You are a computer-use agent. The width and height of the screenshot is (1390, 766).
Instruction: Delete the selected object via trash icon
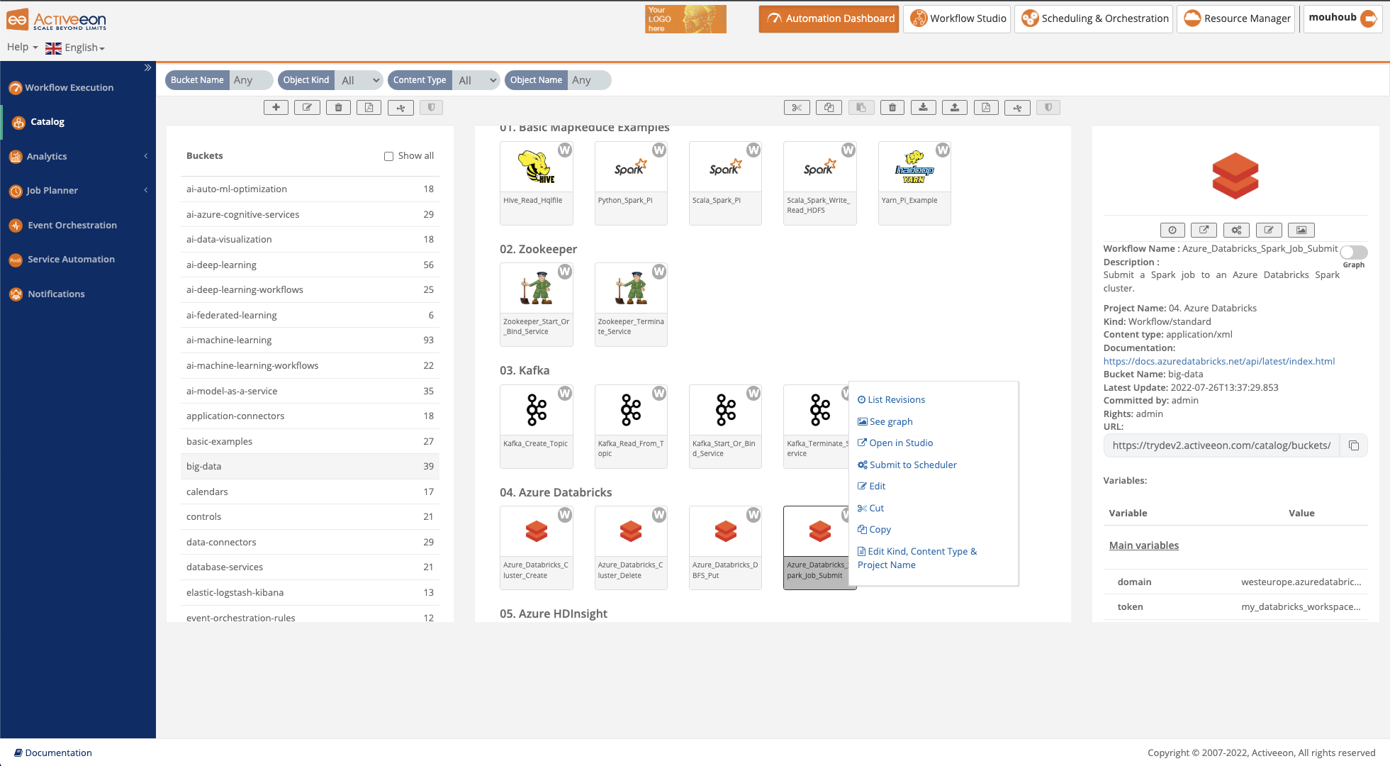[892, 108]
